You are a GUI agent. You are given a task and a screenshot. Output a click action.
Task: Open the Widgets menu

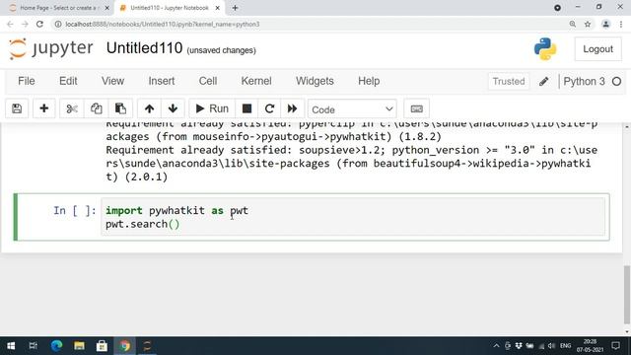[315, 81]
